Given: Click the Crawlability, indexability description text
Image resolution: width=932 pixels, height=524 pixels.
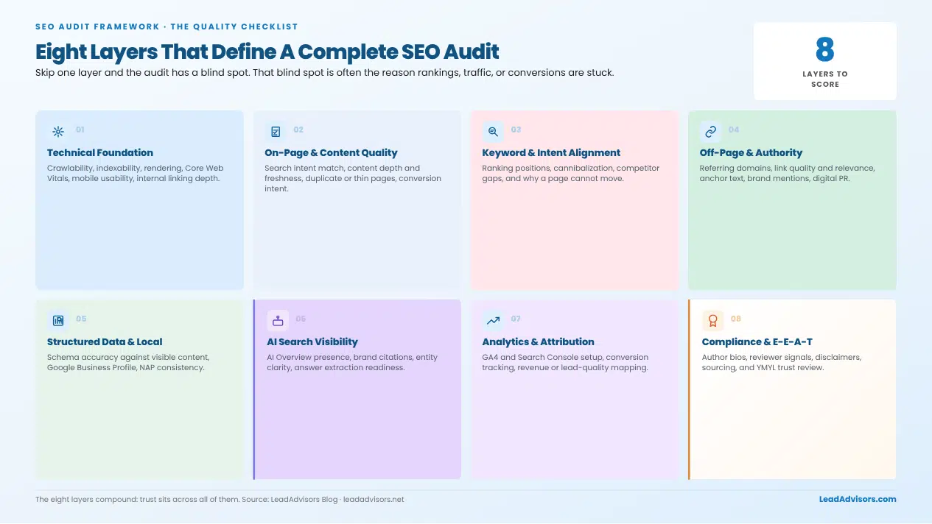Looking at the screenshot, I should (x=136, y=174).
